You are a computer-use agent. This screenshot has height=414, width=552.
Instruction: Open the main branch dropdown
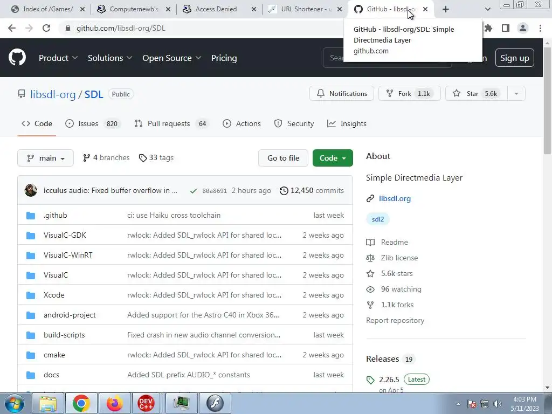tap(45, 158)
